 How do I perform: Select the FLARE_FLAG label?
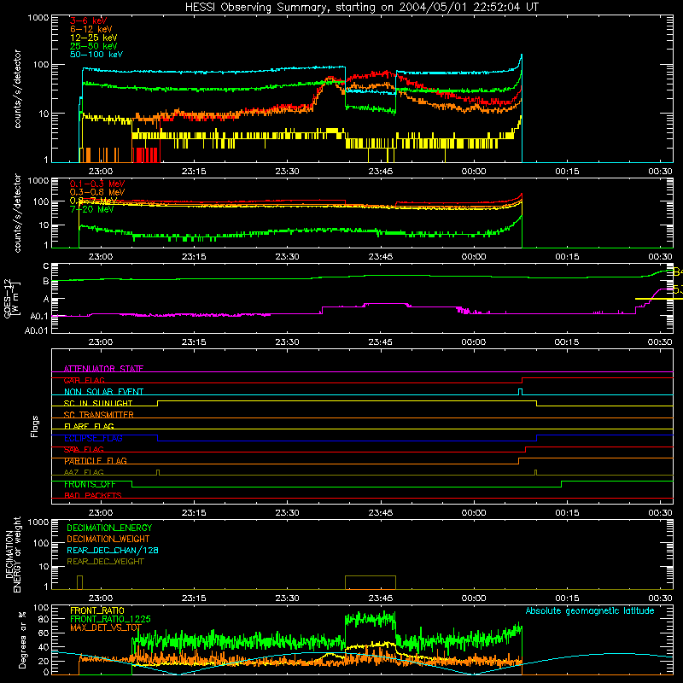tap(89, 426)
